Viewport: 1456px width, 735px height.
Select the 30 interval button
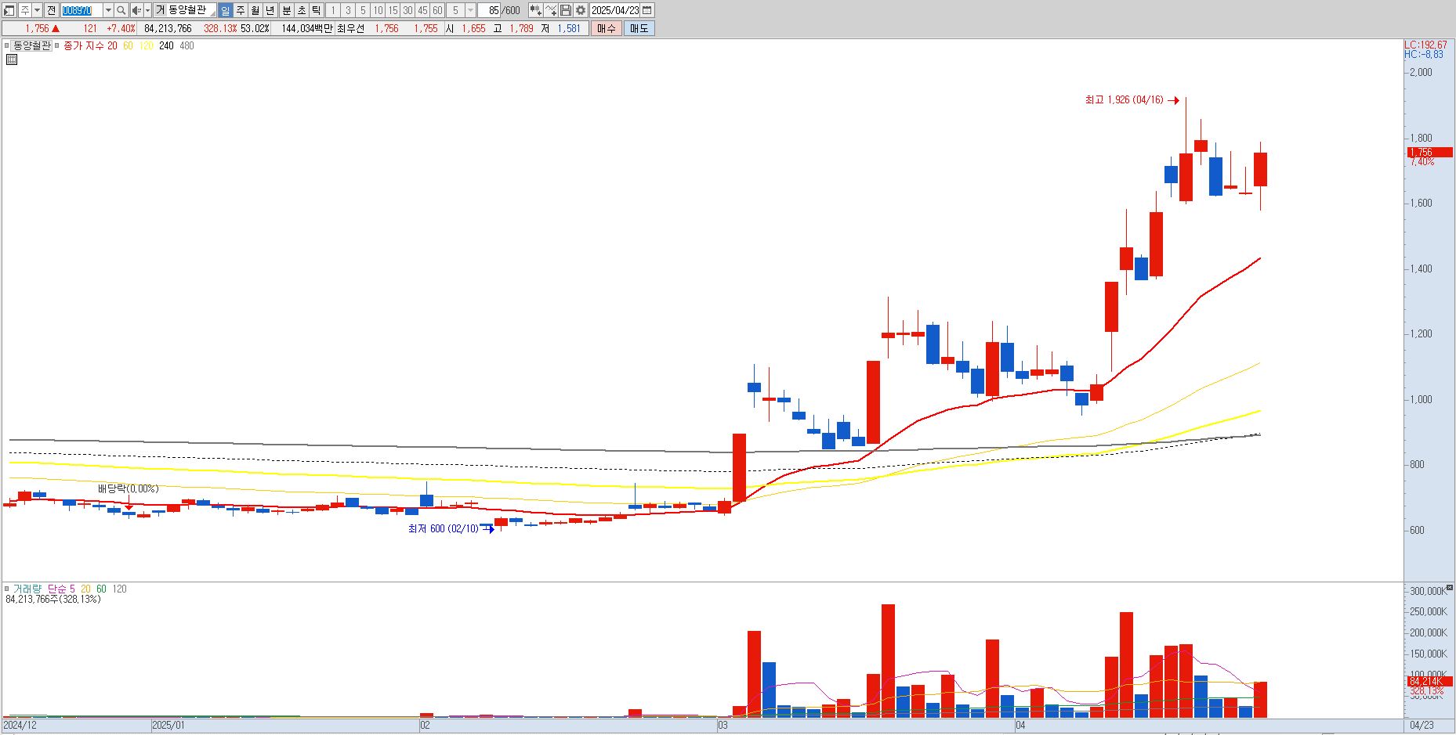407,10
